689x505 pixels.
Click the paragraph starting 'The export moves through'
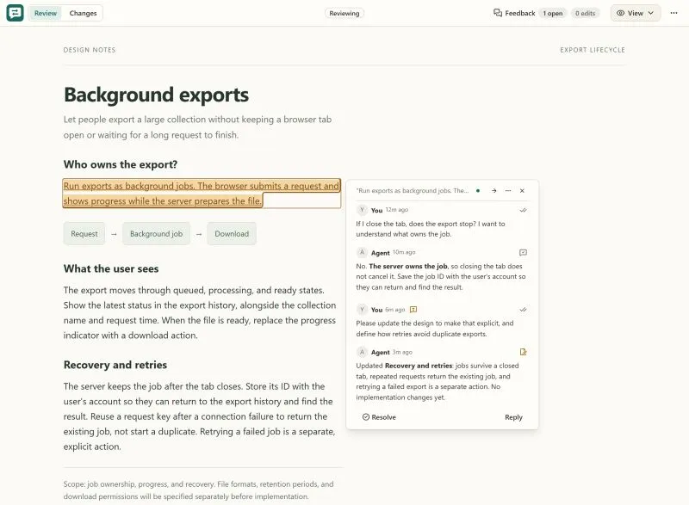[200, 313]
